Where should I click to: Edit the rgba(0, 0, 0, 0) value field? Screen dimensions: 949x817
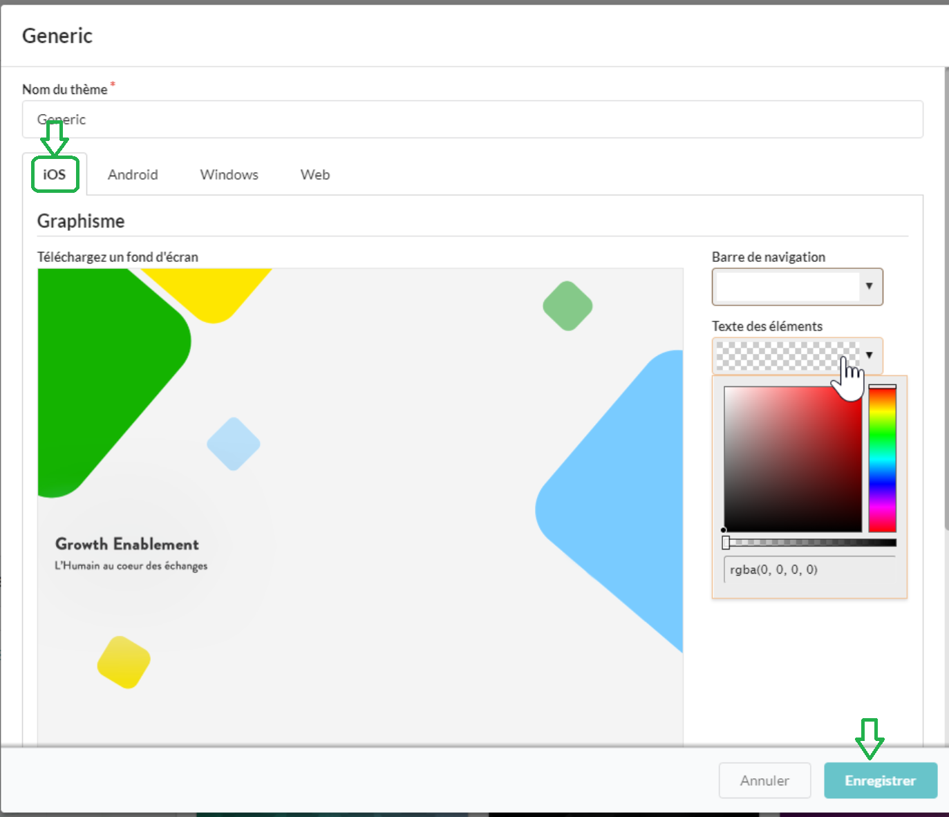pyautogui.click(x=810, y=570)
